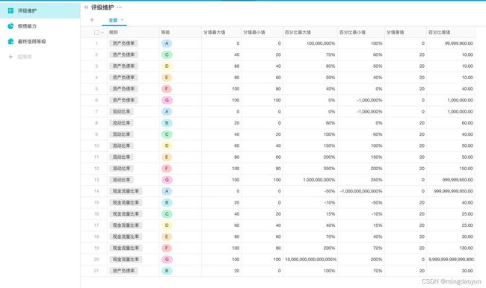
Task: Click the 等级 column header
Action: [x=180, y=32]
